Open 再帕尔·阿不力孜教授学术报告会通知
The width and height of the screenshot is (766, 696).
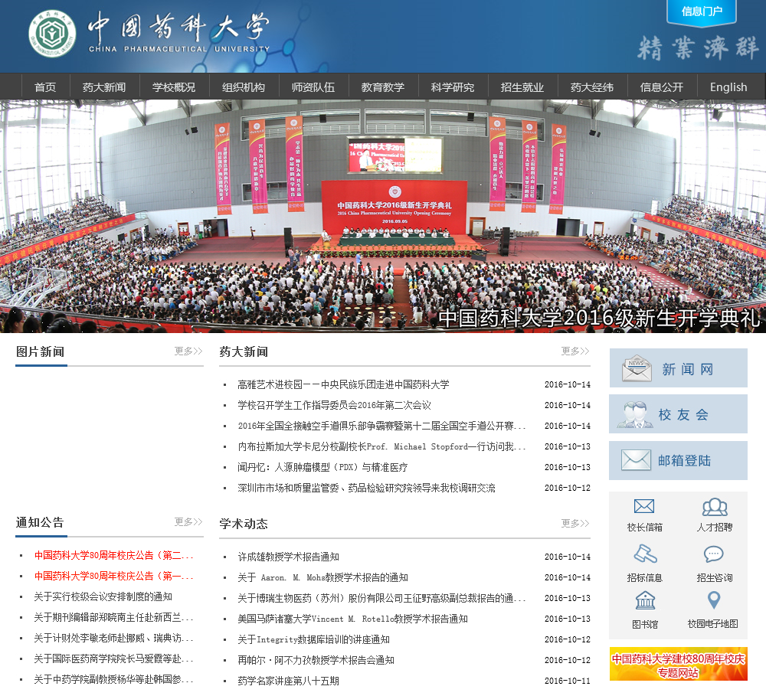[316, 660]
